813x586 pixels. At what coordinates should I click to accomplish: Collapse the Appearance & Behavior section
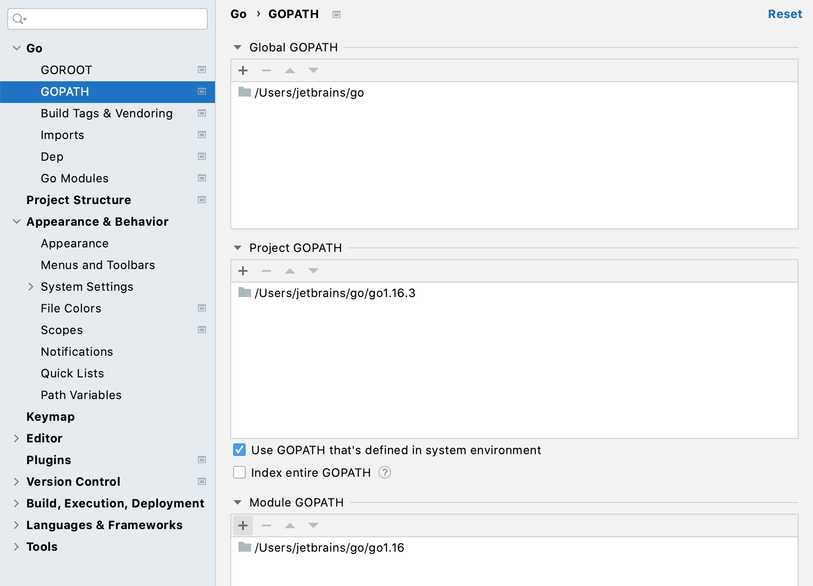pos(16,221)
